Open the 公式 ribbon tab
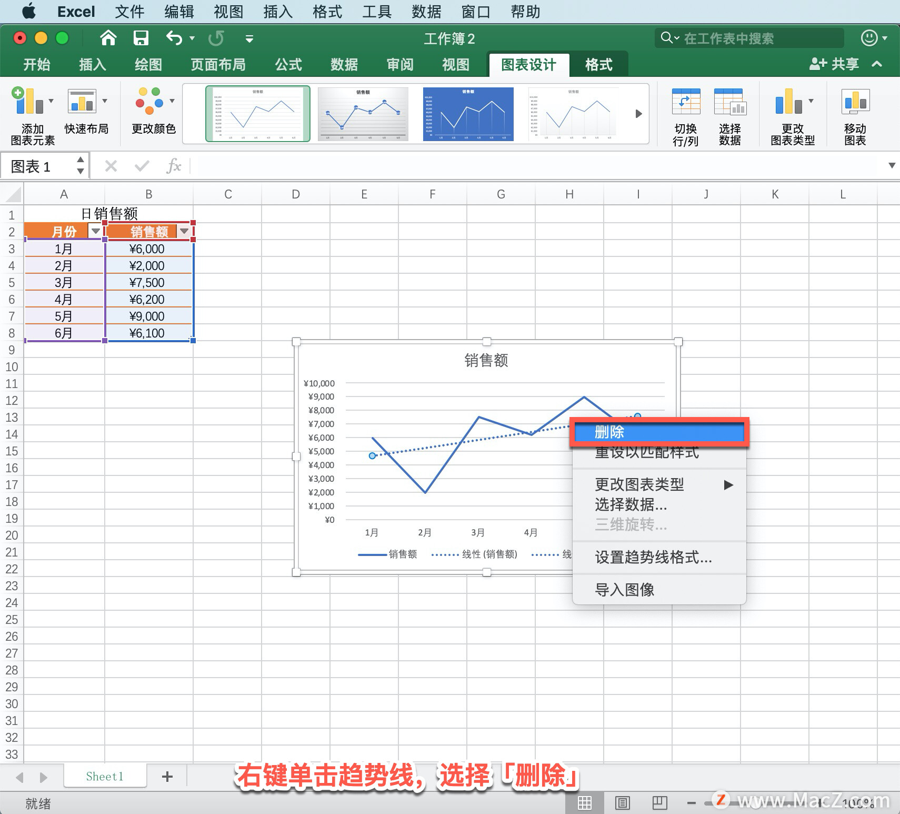 pyautogui.click(x=288, y=65)
